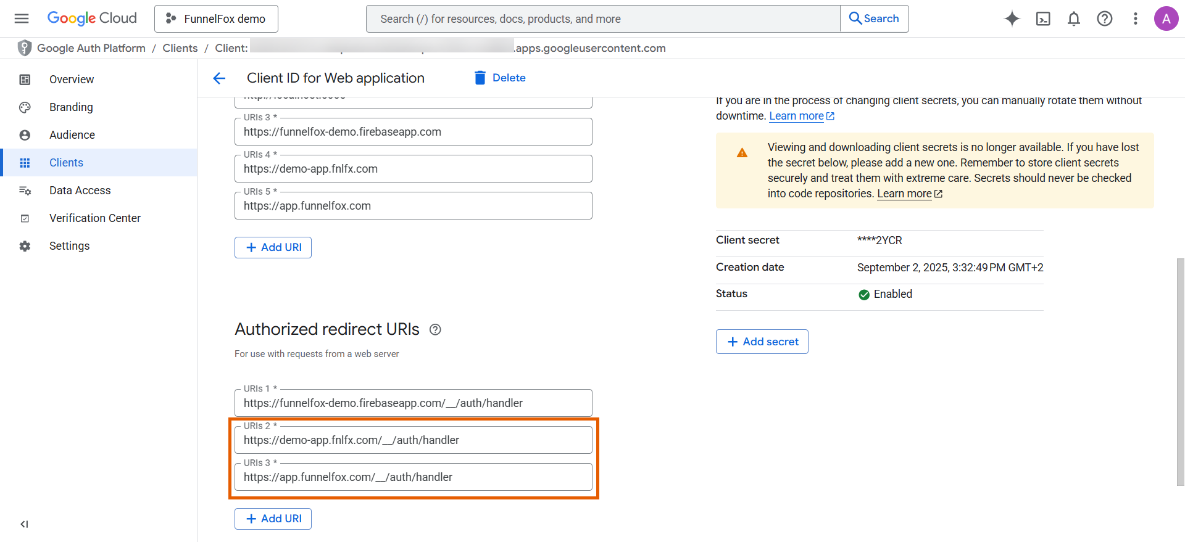The height and width of the screenshot is (542, 1185).
Task: Click the Clients grid icon
Action: 25,163
